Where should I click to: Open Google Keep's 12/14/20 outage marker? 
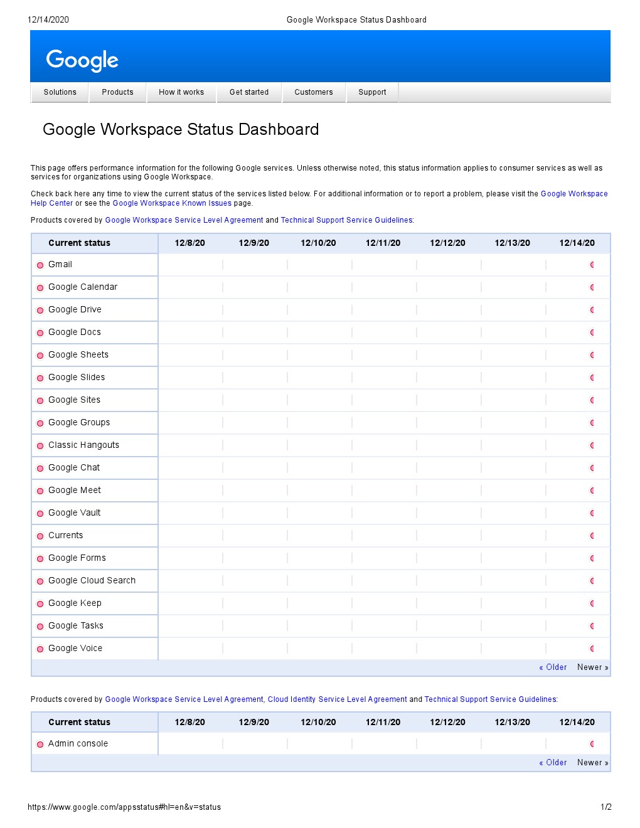592,603
